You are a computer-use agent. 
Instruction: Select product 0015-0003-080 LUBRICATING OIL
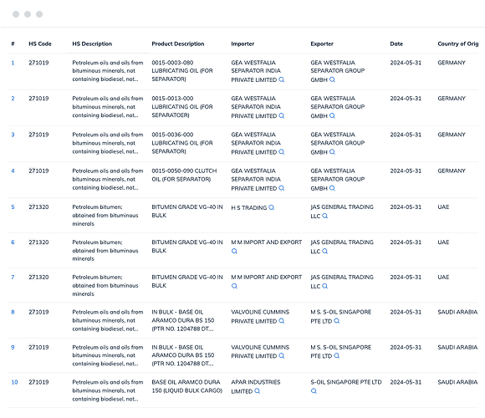tap(182, 71)
